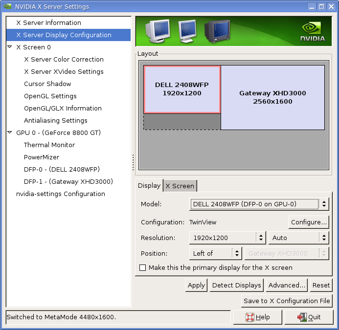The height and width of the screenshot is (330, 339).
Task: Click the NVIDIA logo in banner
Action: (313, 32)
